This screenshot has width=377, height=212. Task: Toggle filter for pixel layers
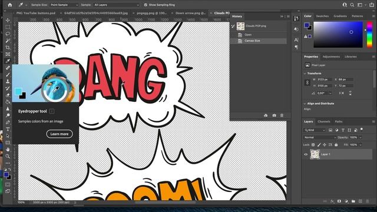[x=330, y=130]
